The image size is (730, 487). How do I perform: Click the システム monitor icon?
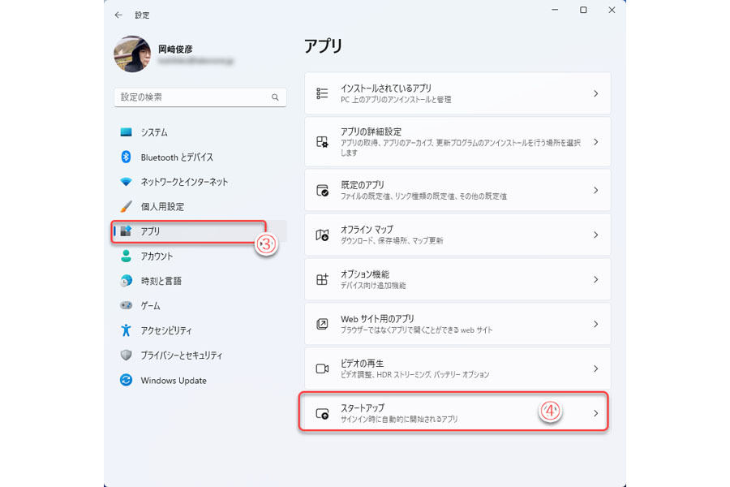pyautogui.click(x=126, y=132)
